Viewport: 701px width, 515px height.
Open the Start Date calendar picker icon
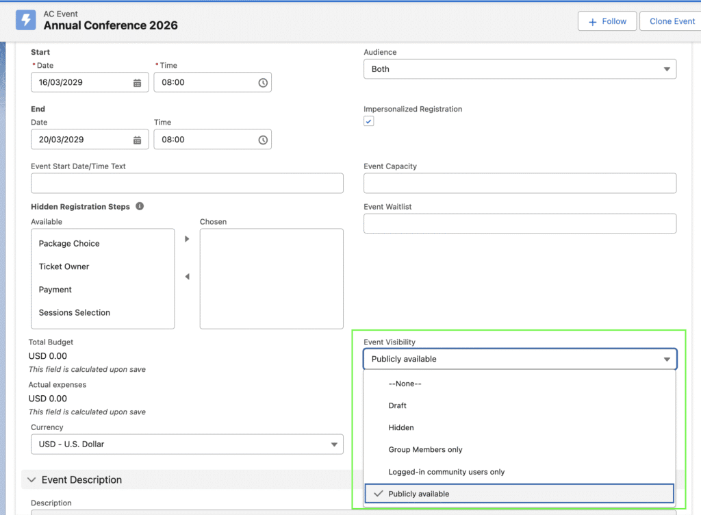pos(137,83)
